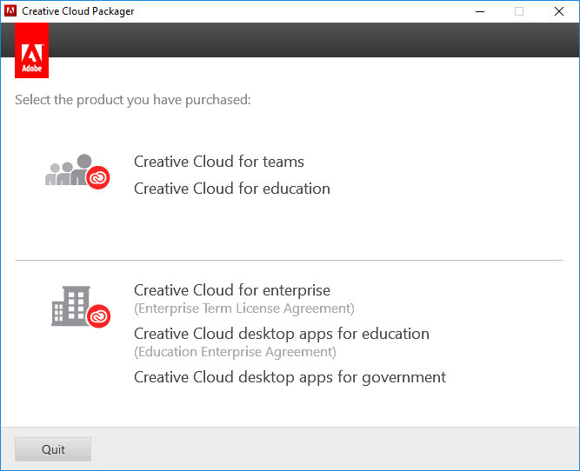Select Creative Cloud for enterprise
This screenshot has width=580, height=471.
pos(232,290)
